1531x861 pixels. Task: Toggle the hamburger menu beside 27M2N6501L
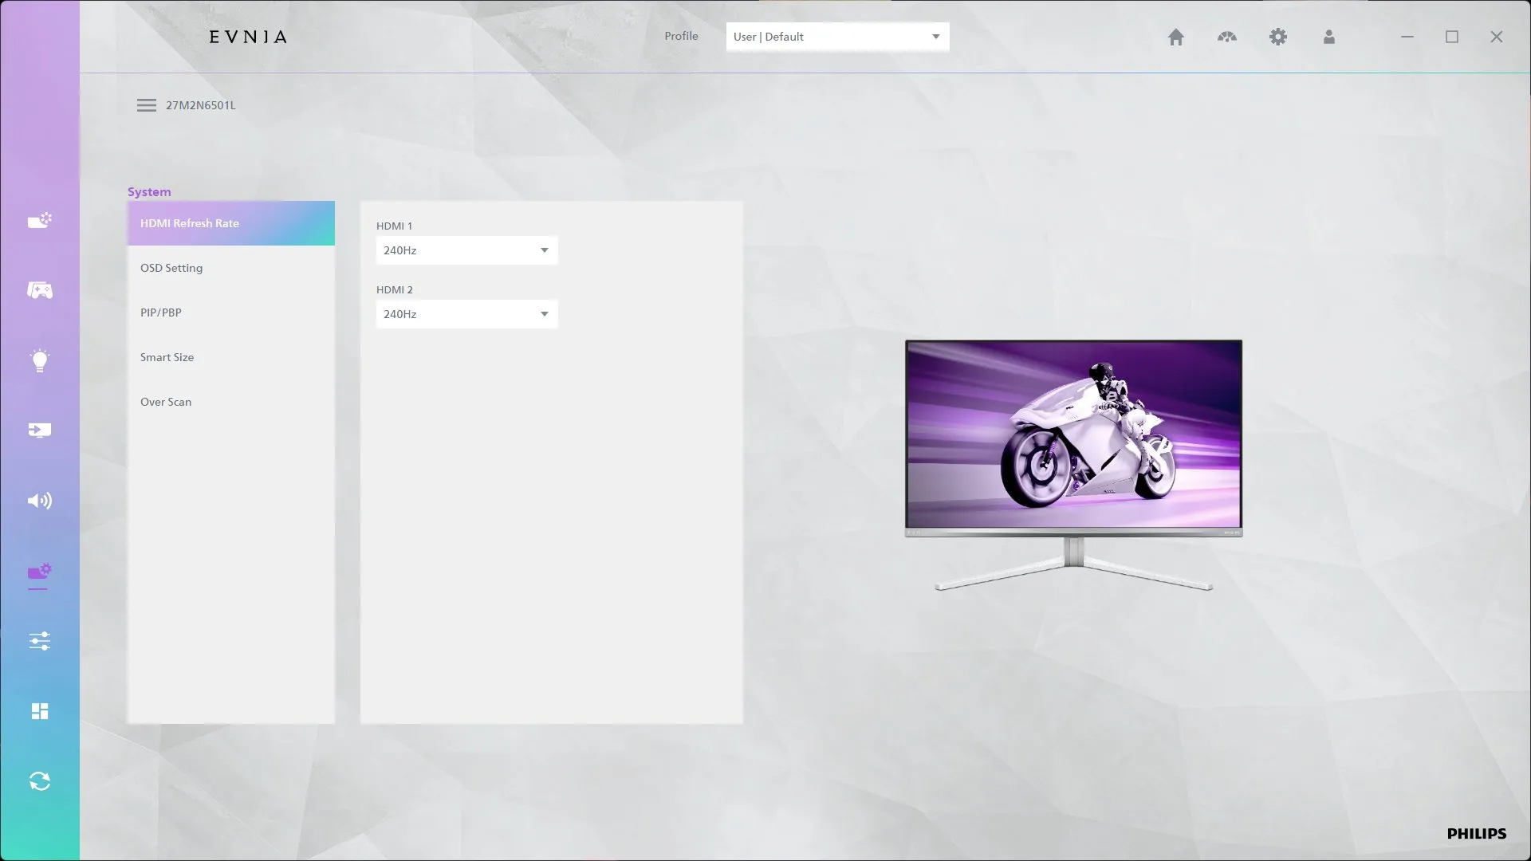[147, 105]
